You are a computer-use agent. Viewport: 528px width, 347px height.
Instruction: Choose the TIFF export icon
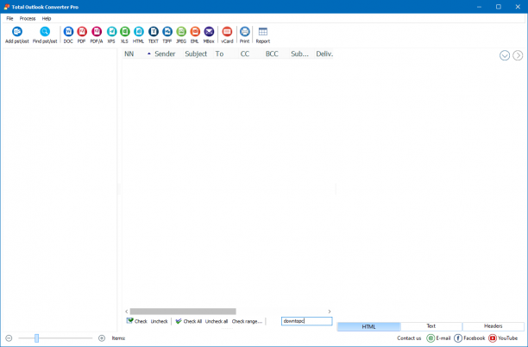[167, 32]
